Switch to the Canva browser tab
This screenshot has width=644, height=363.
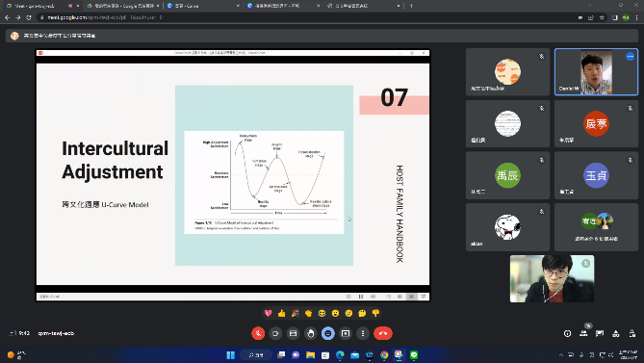click(x=203, y=6)
